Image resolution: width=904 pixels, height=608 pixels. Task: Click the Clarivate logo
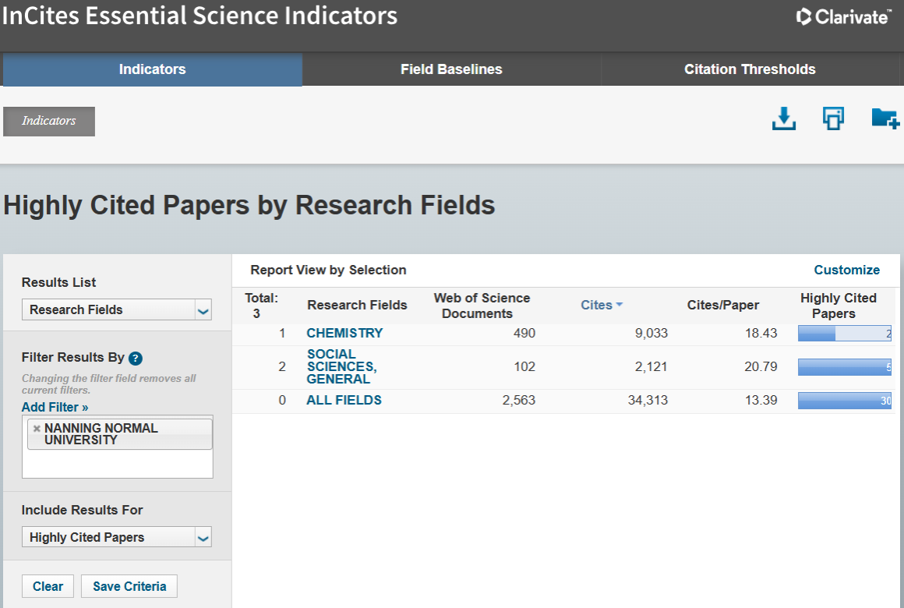click(843, 16)
